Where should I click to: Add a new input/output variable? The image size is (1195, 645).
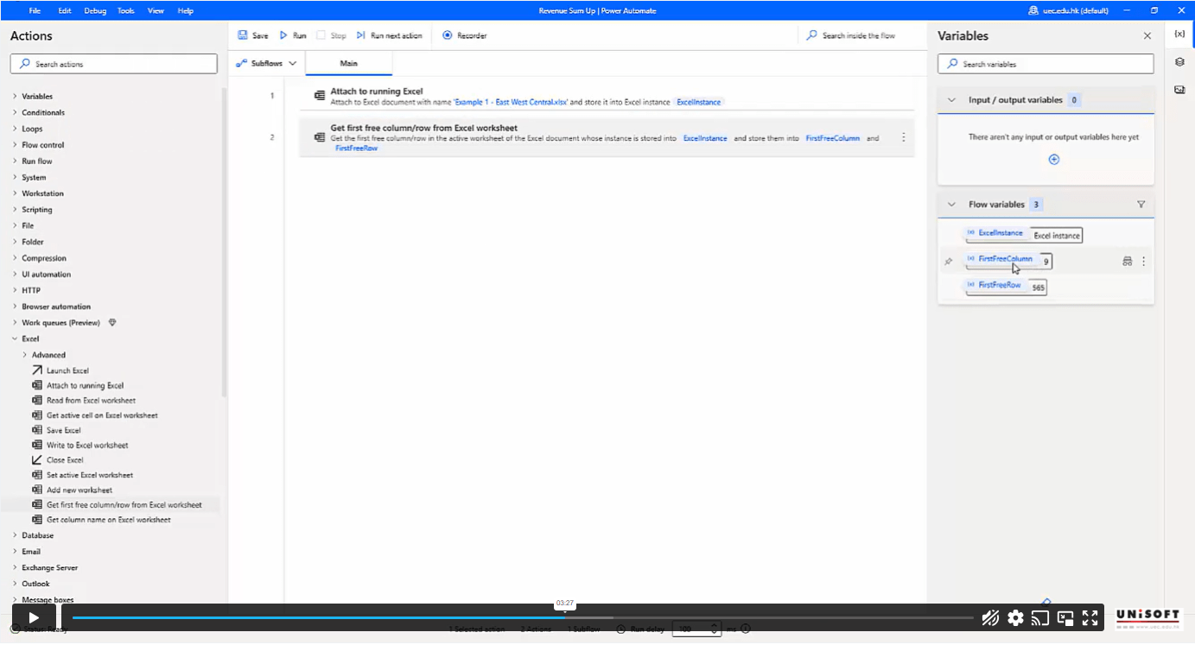click(x=1053, y=160)
